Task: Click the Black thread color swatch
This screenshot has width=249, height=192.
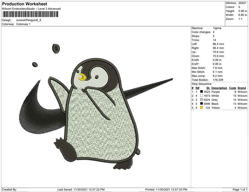Action: (x=201, y=104)
